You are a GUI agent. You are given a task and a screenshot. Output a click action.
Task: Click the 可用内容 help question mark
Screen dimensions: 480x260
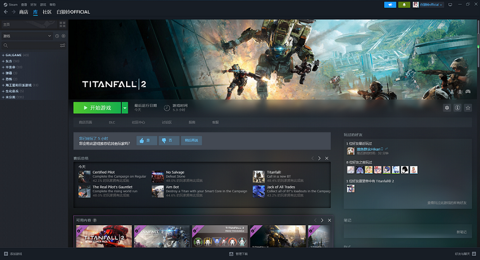click(x=95, y=220)
